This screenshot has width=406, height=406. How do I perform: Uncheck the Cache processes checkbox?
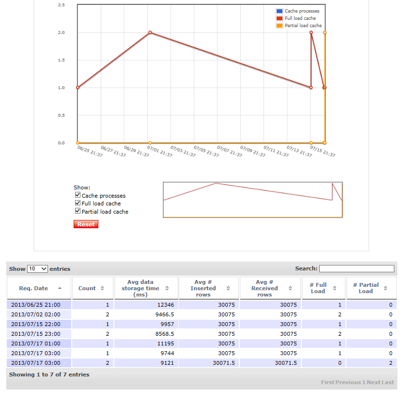click(78, 195)
